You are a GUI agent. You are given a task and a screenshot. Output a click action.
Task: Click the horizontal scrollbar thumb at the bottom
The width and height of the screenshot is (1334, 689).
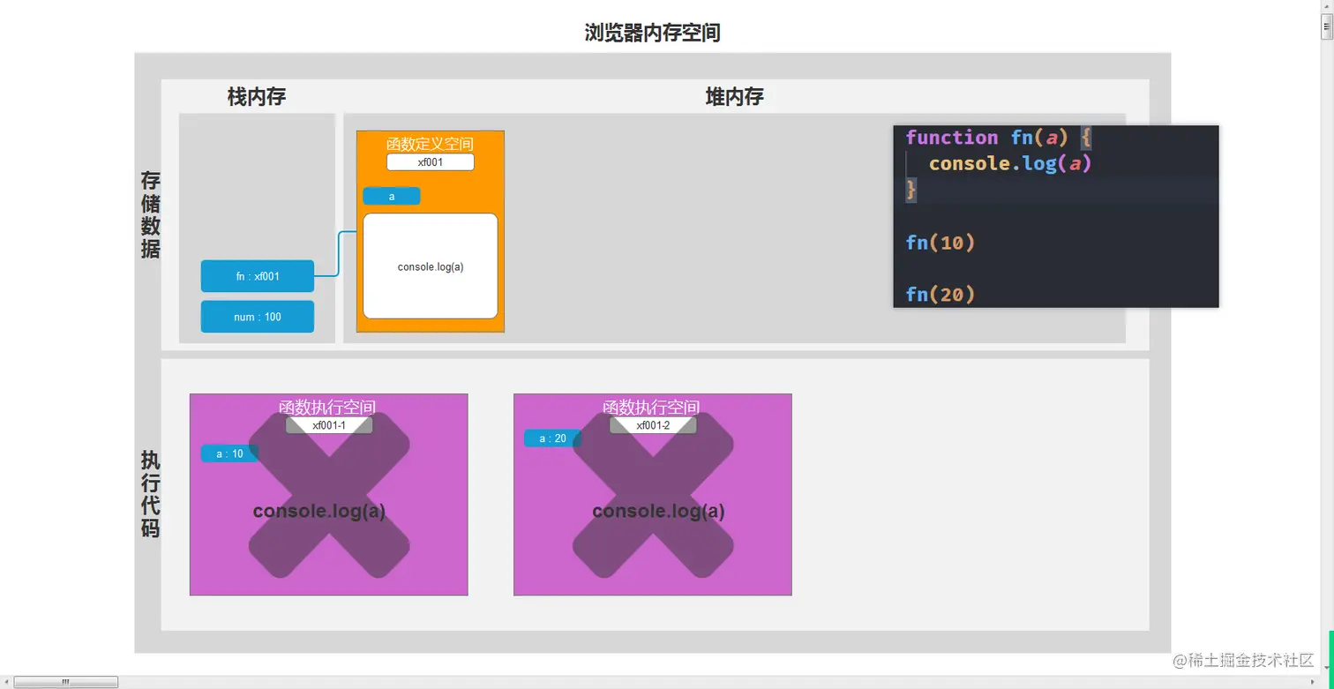click(66, 682)
